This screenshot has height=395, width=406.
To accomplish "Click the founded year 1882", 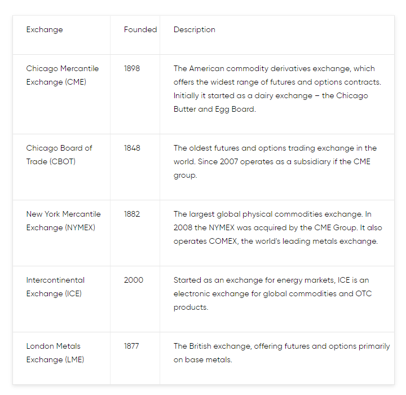I will tap(132, 214).
